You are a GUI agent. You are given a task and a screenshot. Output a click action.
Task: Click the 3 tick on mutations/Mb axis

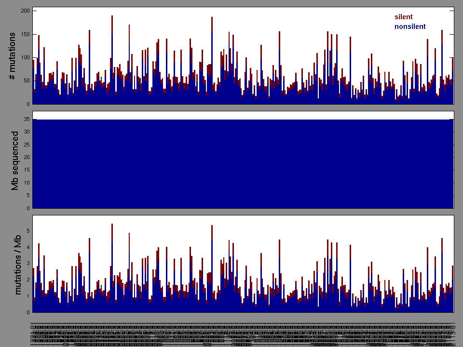27,264
